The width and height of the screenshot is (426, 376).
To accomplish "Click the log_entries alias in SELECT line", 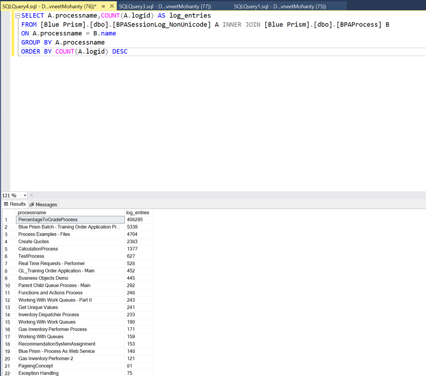I will coord(190,16).
